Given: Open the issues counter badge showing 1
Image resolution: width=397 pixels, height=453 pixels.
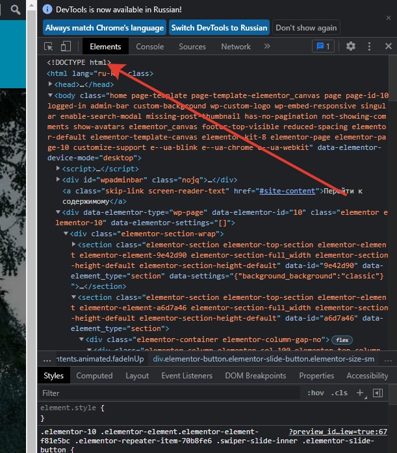Looking at the screenshot, I should [324, 46].
